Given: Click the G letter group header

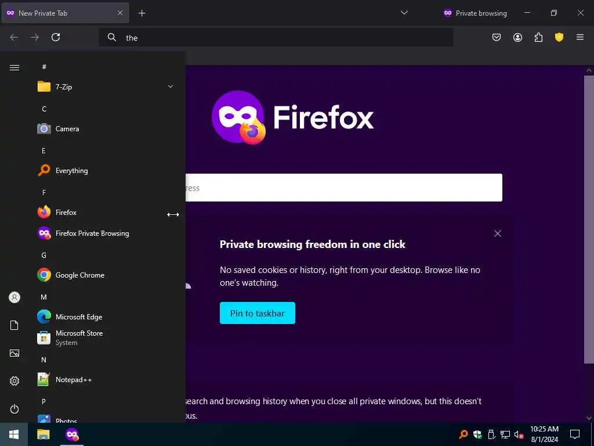Looking at the screenshot, I should point(44,256).
